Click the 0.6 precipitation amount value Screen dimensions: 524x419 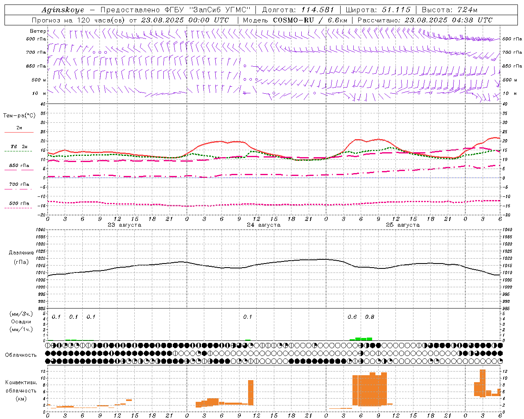(352, 317)
